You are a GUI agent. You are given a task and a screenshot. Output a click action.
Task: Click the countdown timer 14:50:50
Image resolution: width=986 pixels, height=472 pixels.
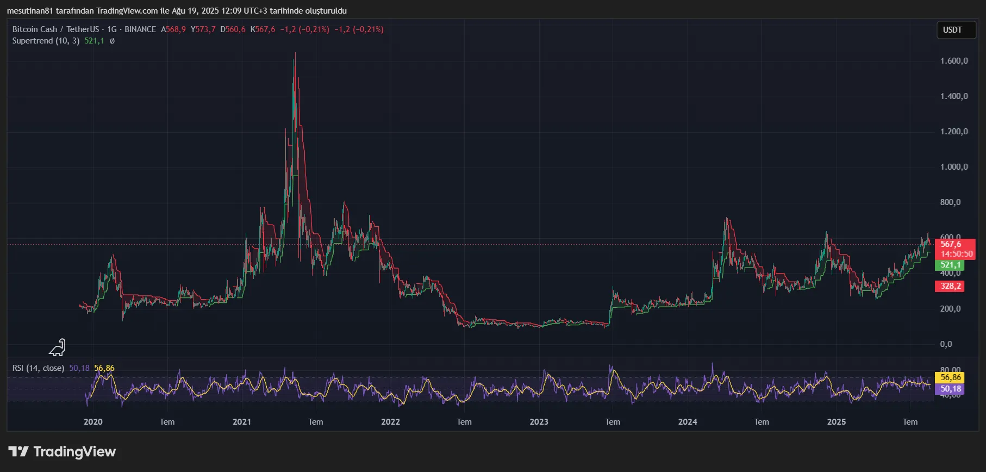pos(957,254)
